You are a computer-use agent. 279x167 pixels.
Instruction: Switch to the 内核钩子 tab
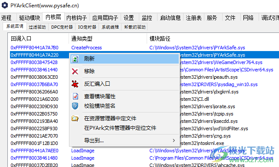77,18
